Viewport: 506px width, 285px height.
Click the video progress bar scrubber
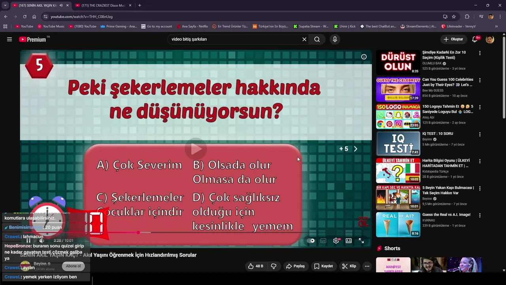click(x=138, y=232)
